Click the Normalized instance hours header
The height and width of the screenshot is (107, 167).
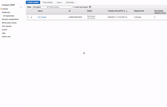(160, 12)
